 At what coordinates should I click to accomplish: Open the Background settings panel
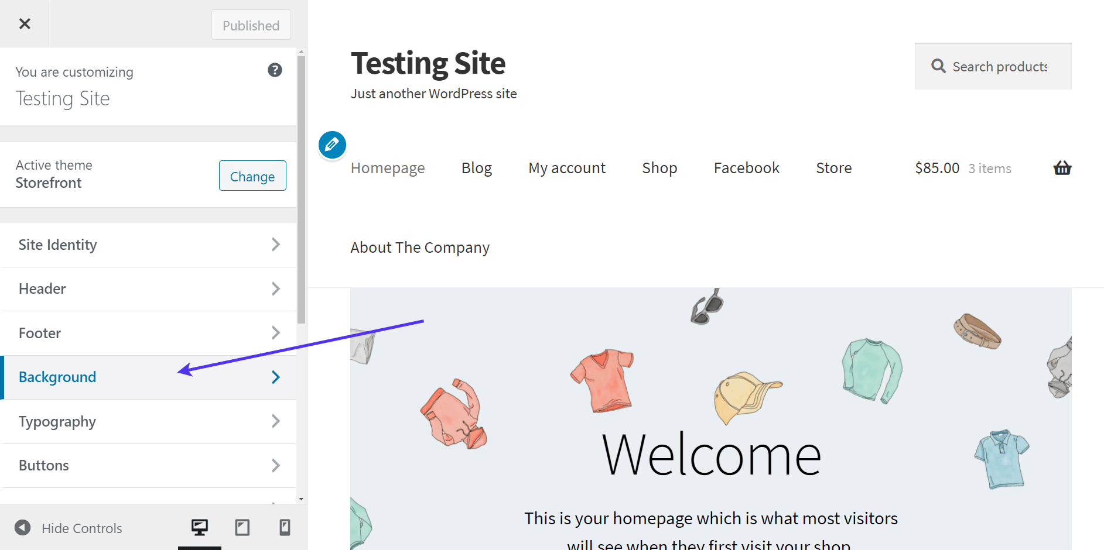point(148,377)
